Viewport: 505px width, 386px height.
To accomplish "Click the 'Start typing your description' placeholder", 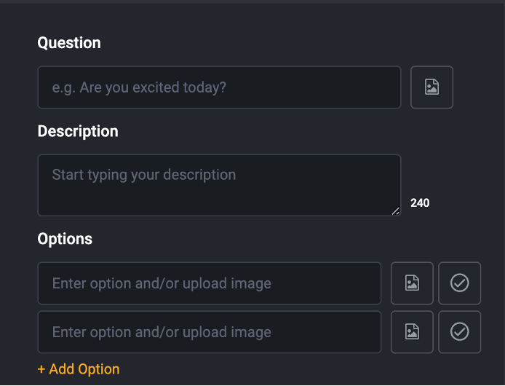I will (144, 175).
